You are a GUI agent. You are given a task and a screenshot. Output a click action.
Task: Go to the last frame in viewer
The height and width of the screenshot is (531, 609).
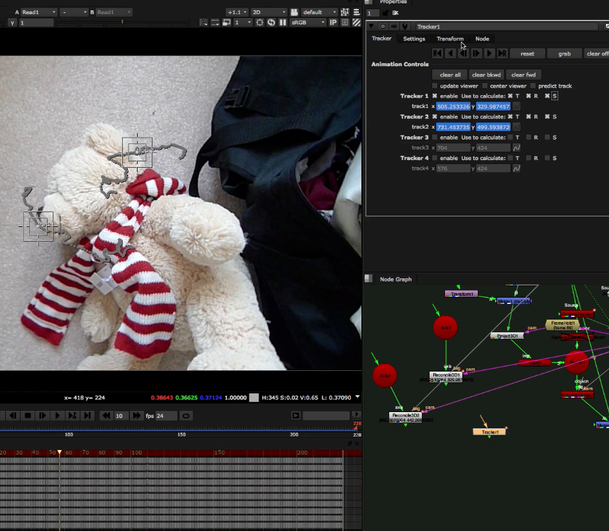point(87,416)
